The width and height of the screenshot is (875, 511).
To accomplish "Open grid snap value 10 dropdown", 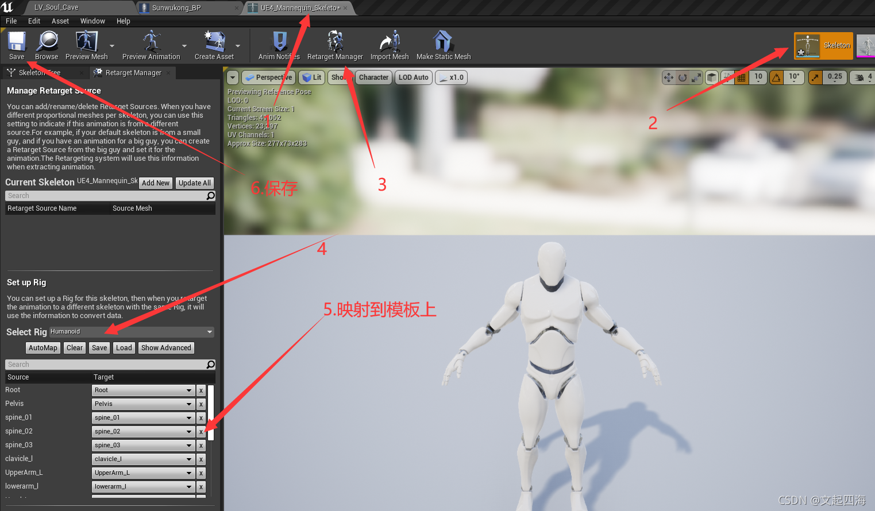I will (x=758, y=78).
